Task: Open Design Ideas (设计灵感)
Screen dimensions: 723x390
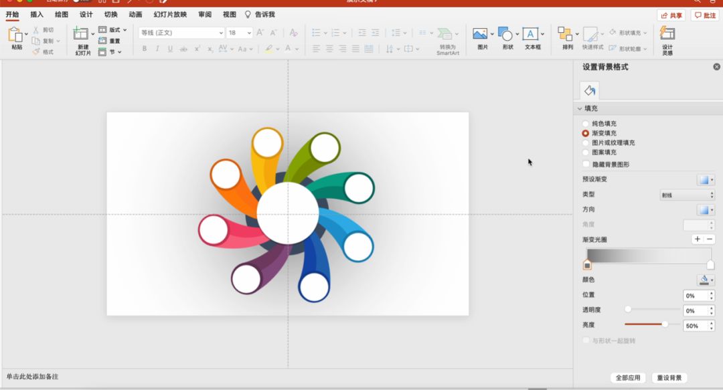Action: 667,33
